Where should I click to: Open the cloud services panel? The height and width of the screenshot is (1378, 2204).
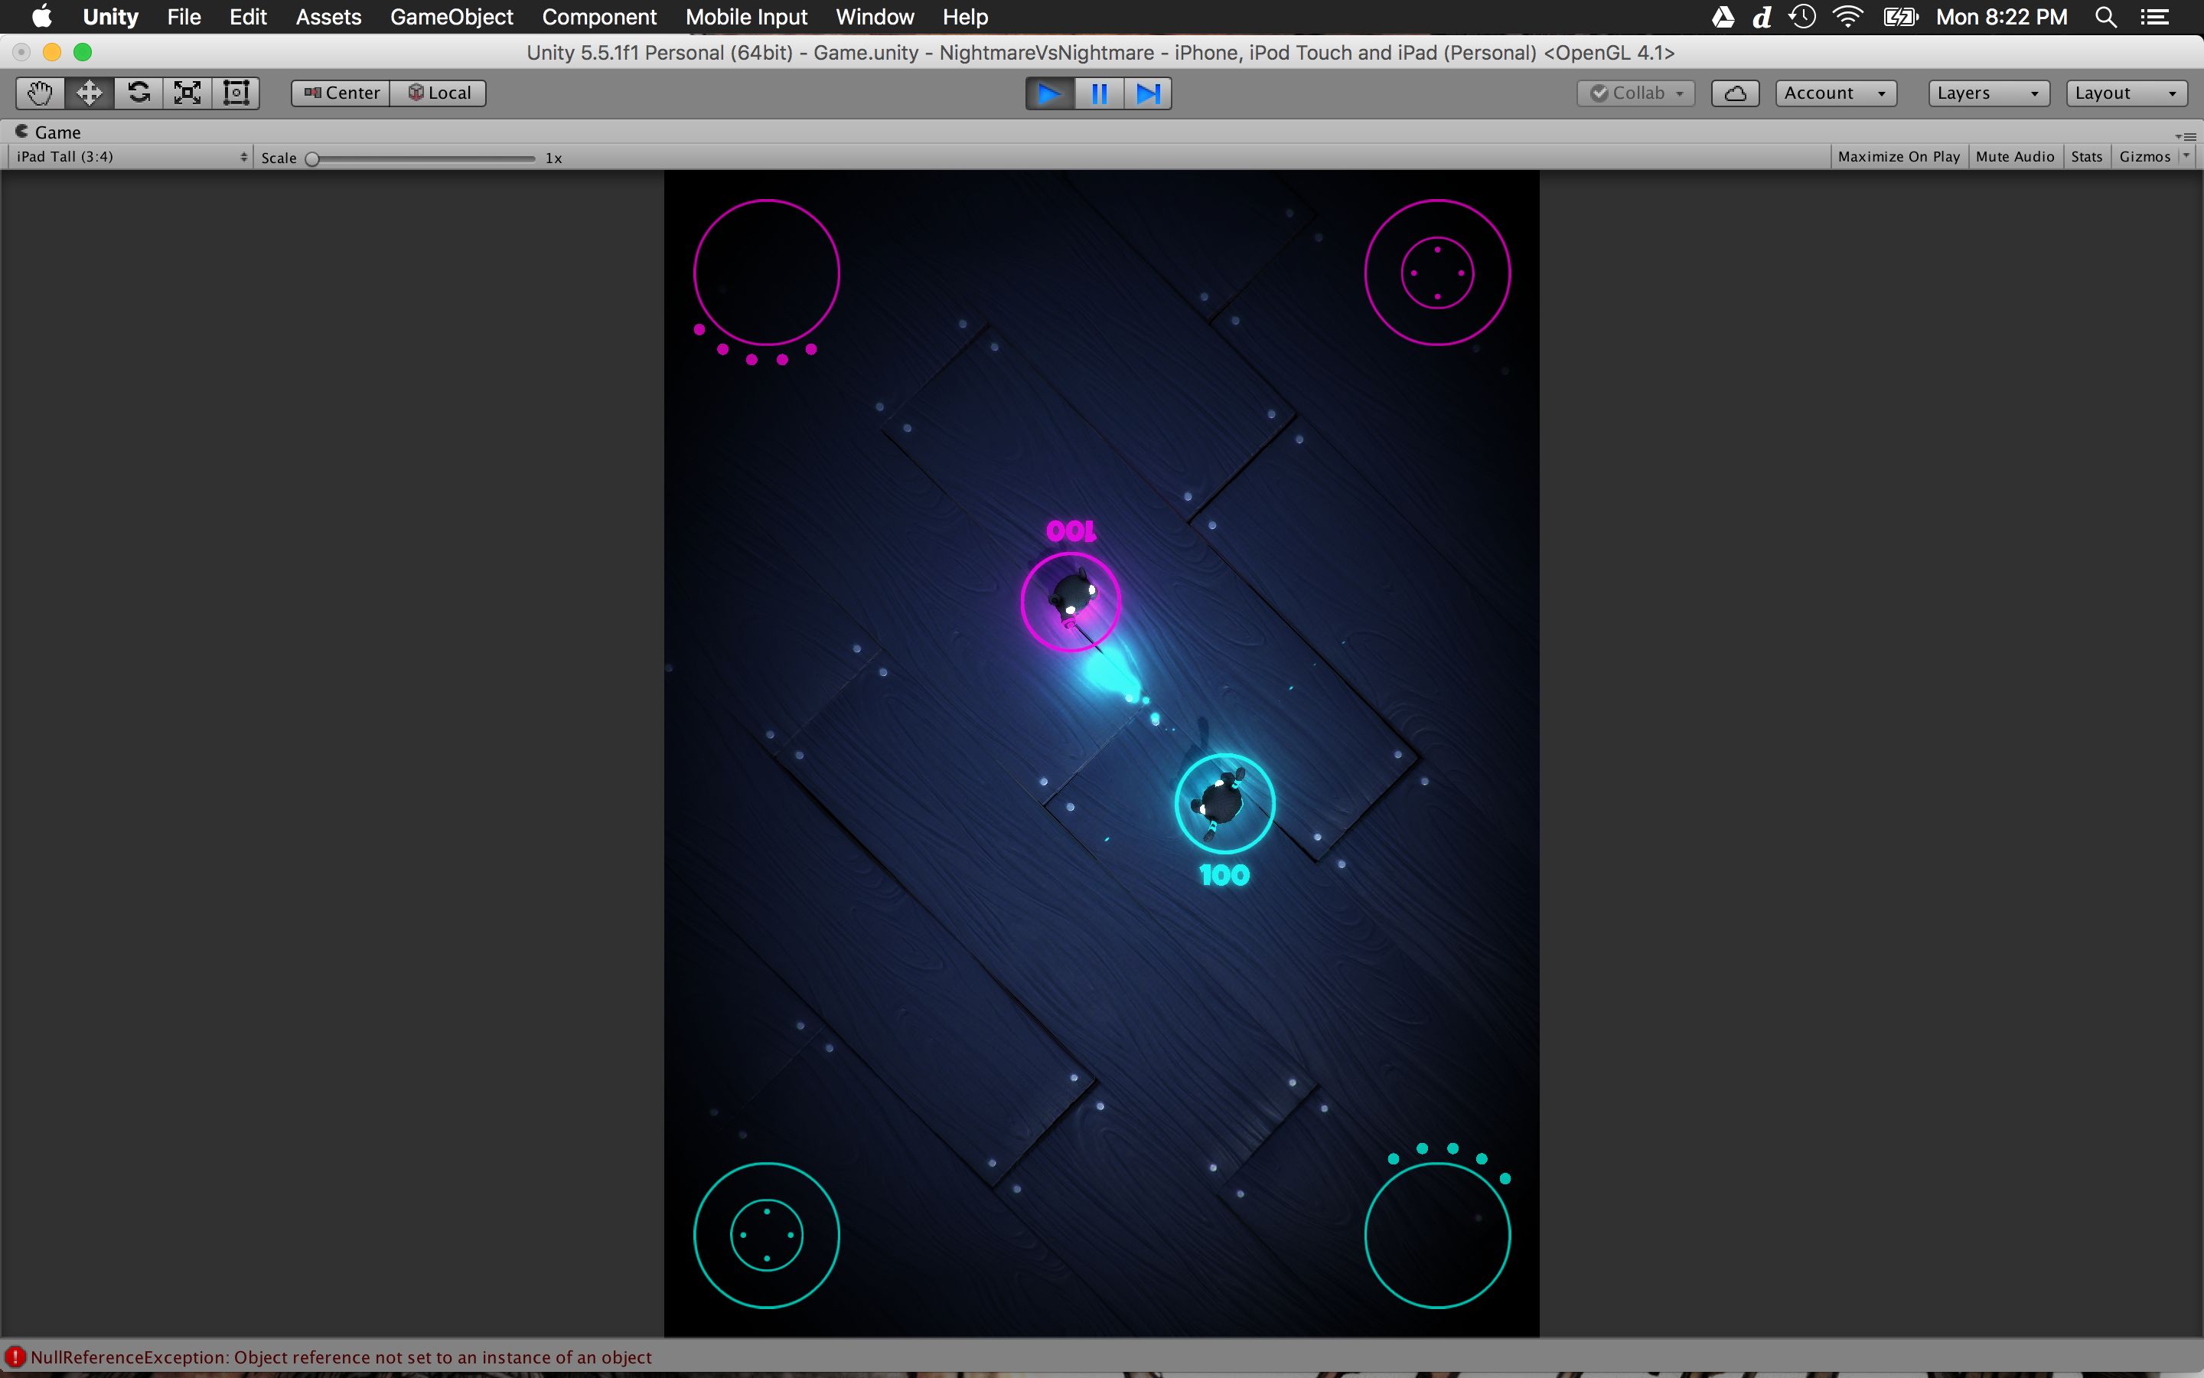[x=1734, y=93]
